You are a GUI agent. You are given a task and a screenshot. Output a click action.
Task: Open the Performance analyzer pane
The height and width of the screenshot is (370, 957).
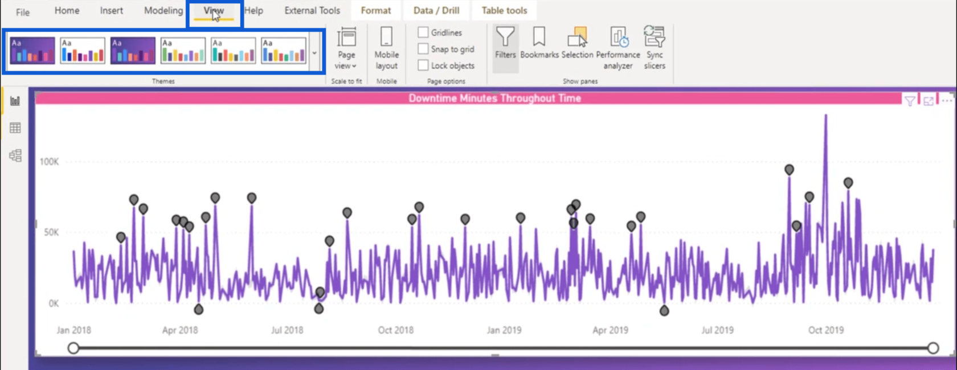point(618,49)
